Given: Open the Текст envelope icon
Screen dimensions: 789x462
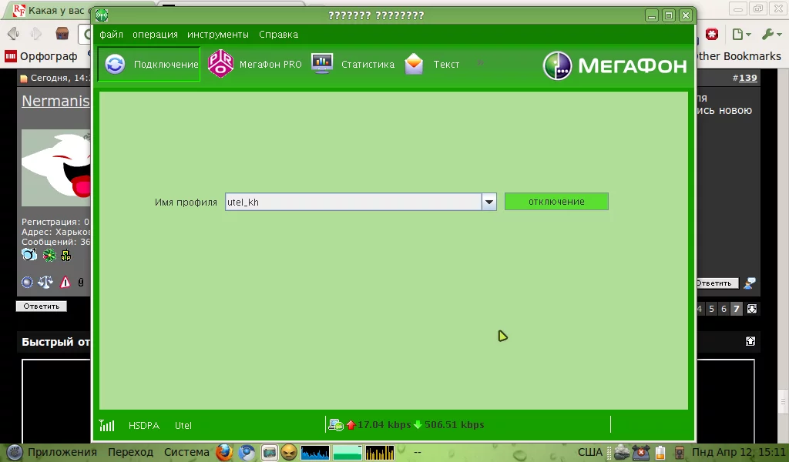Looking at the screenshot, I should click(x=414, y=64).
